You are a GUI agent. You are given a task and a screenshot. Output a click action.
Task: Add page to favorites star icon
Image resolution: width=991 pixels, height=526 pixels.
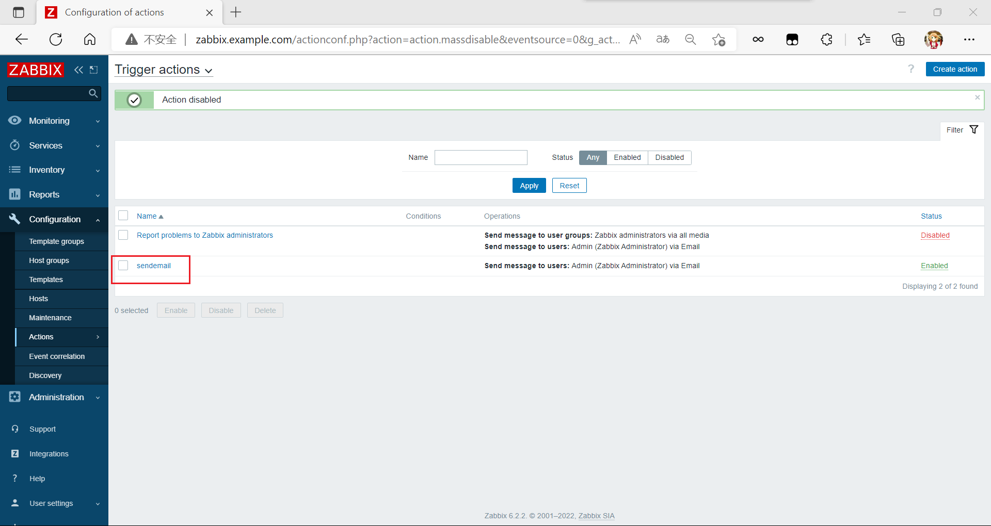718,39
